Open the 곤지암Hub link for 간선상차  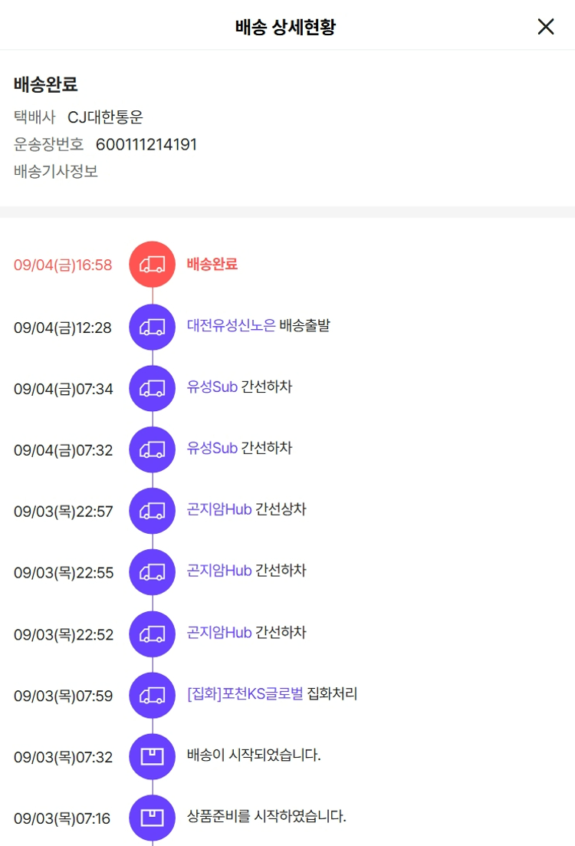coord(219,509)
